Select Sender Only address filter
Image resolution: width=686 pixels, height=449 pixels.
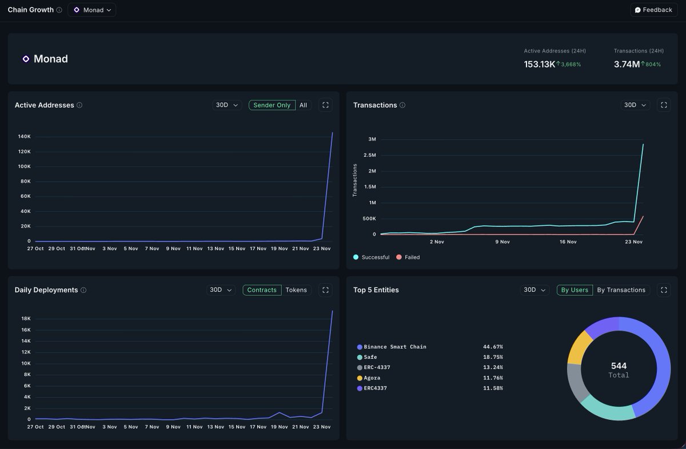[272, 105]
